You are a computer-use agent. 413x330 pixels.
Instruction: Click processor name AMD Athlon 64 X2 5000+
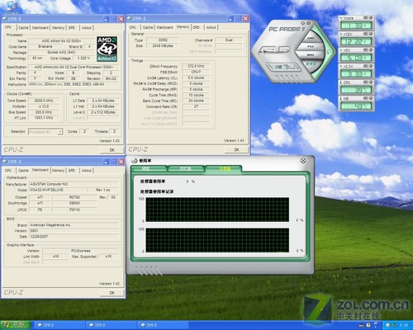click(x=61, y=40)
